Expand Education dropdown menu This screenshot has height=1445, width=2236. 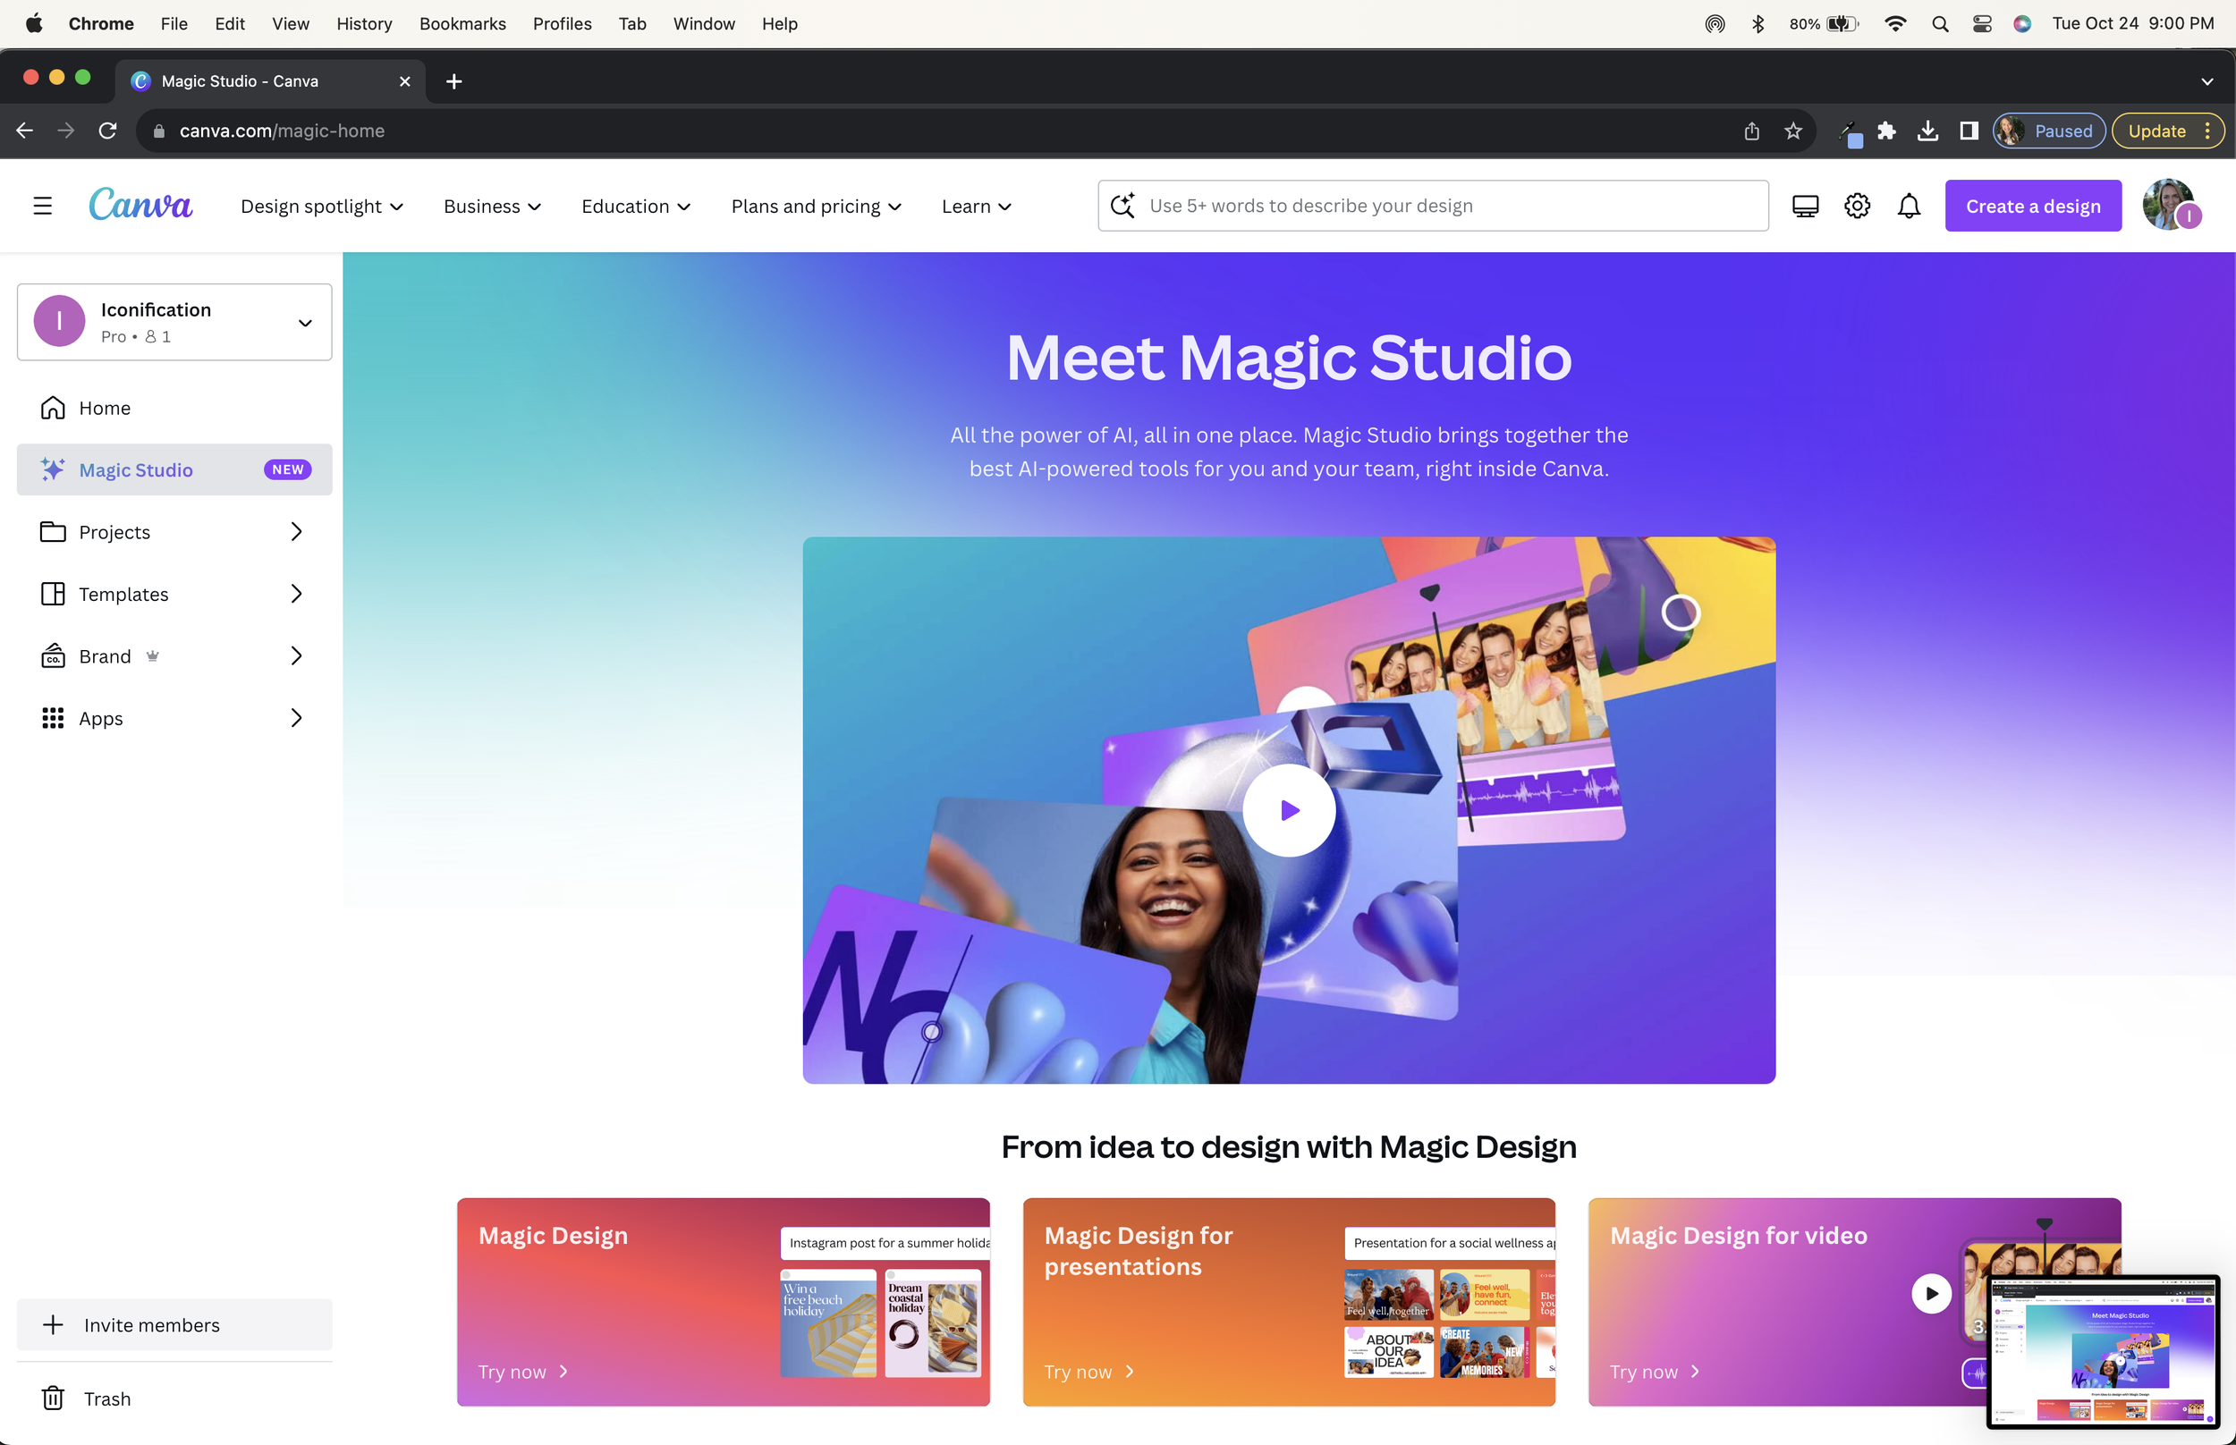[x=636, y=206]
